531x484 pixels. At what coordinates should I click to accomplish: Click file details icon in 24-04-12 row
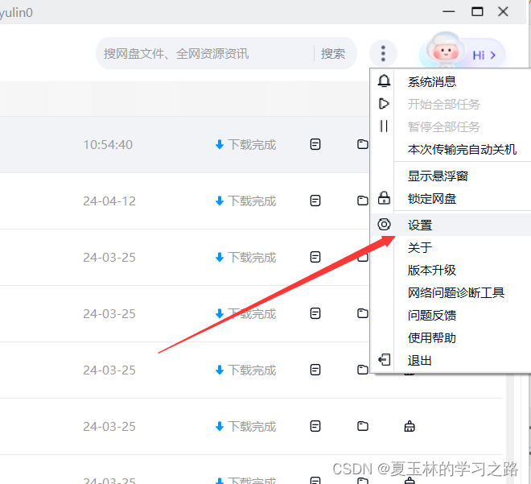315,201
